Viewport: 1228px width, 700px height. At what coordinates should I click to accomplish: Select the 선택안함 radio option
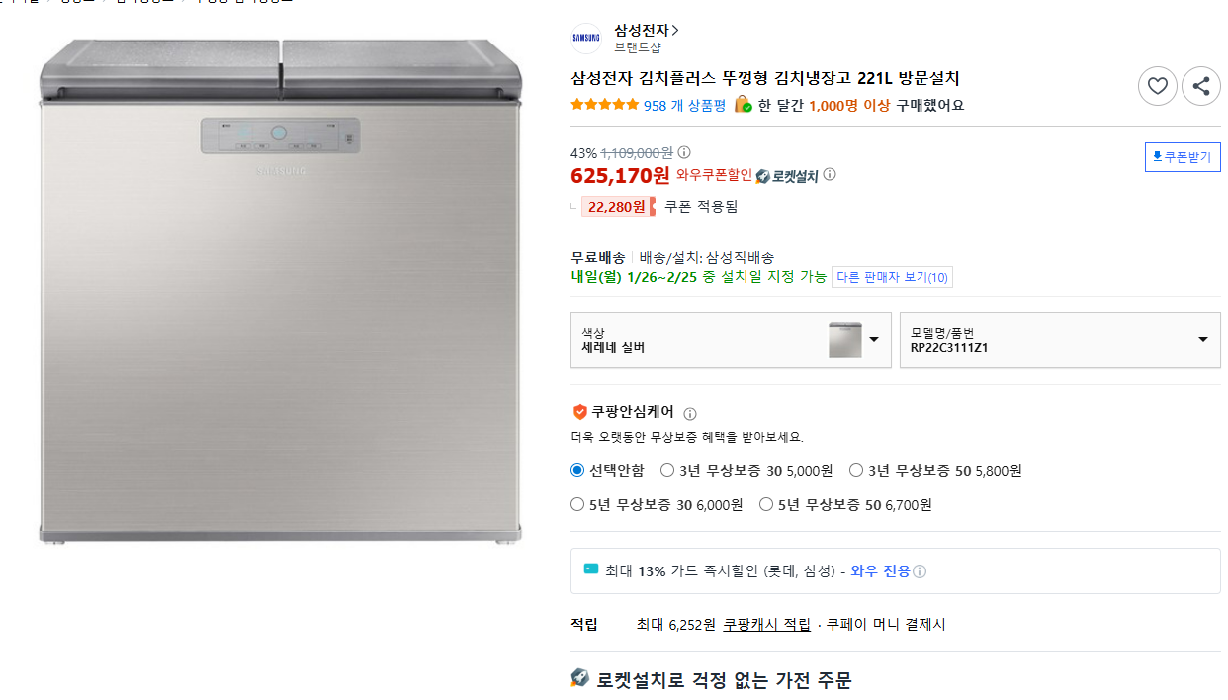coord(578,470)
